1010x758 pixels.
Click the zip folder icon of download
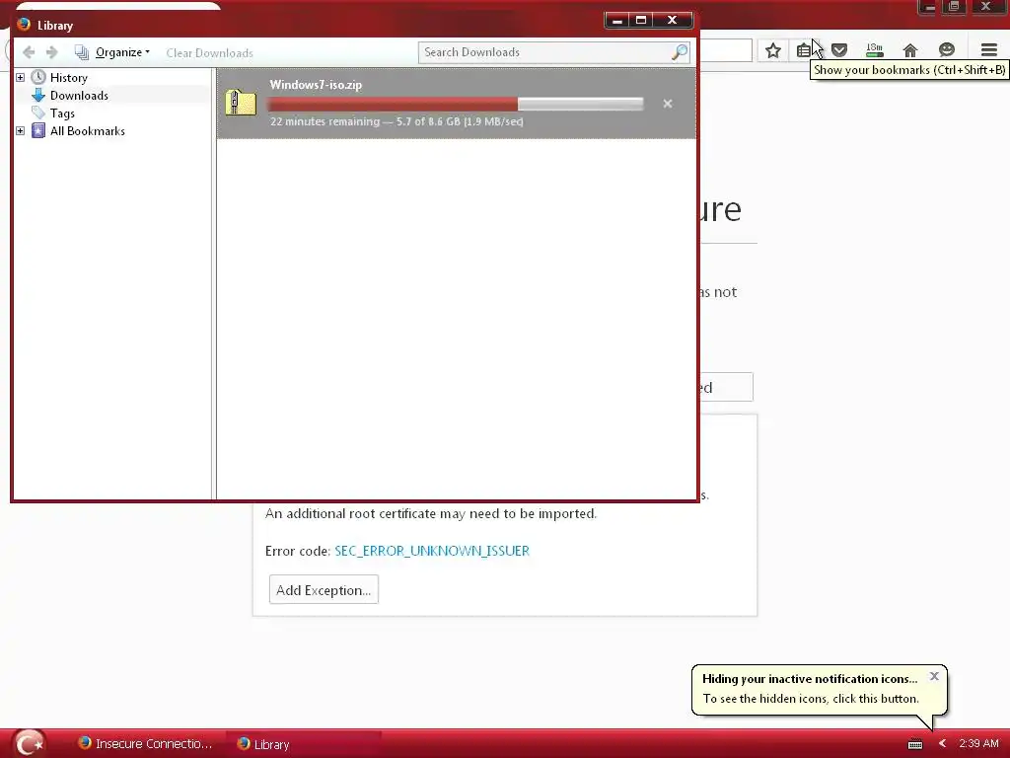pyautogui.click(x=241, y=103)
